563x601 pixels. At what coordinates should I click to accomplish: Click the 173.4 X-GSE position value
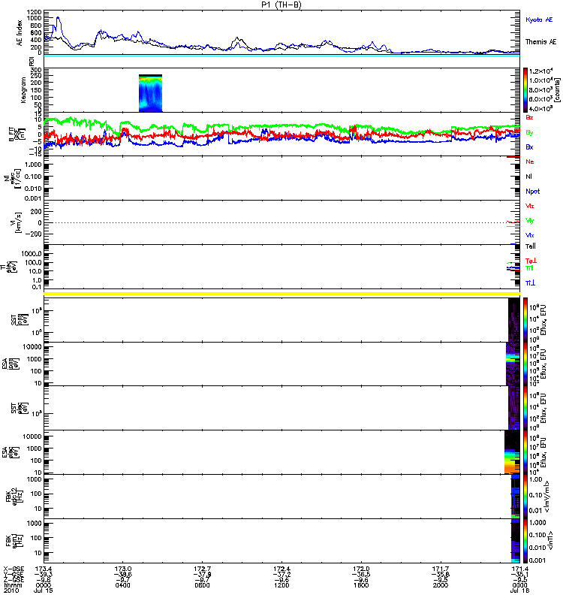44,569
